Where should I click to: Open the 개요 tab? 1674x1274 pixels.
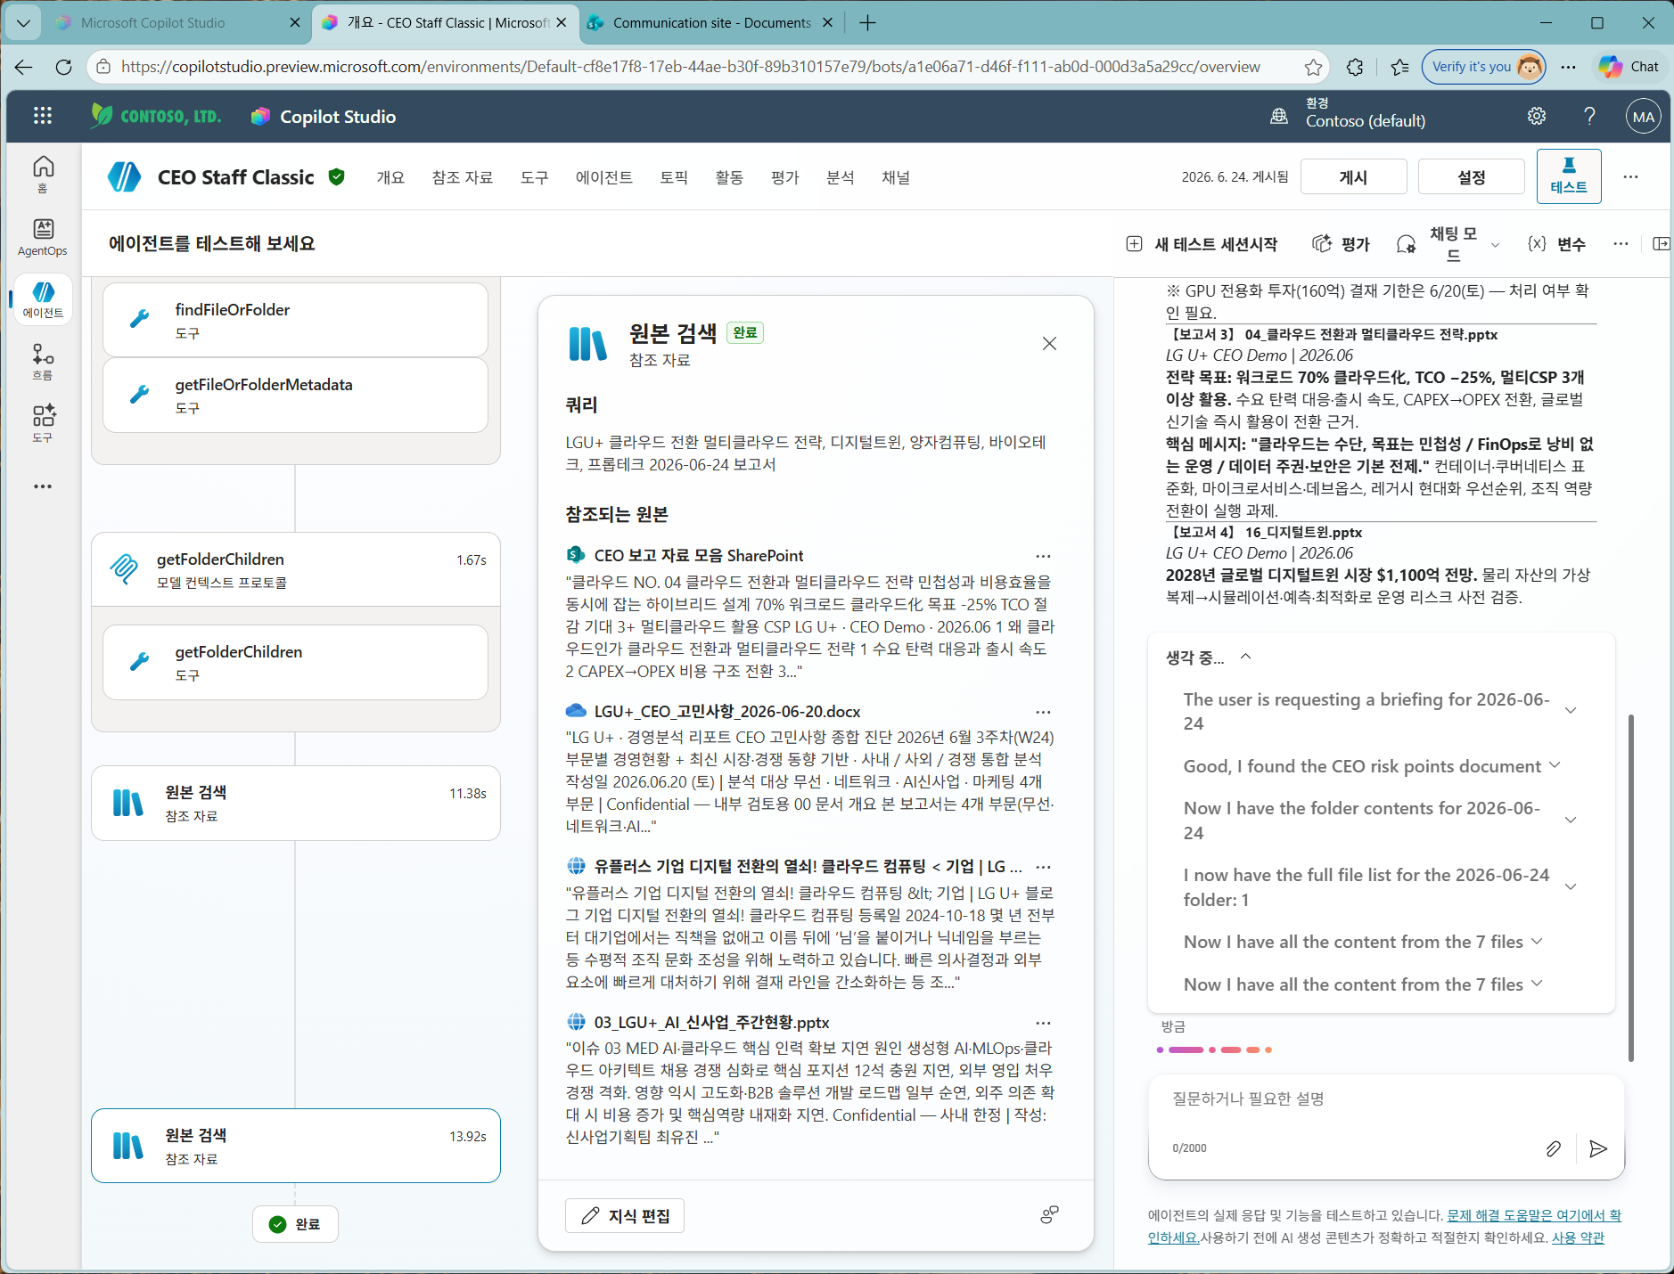pyautogui.click(x=390, y=177)
